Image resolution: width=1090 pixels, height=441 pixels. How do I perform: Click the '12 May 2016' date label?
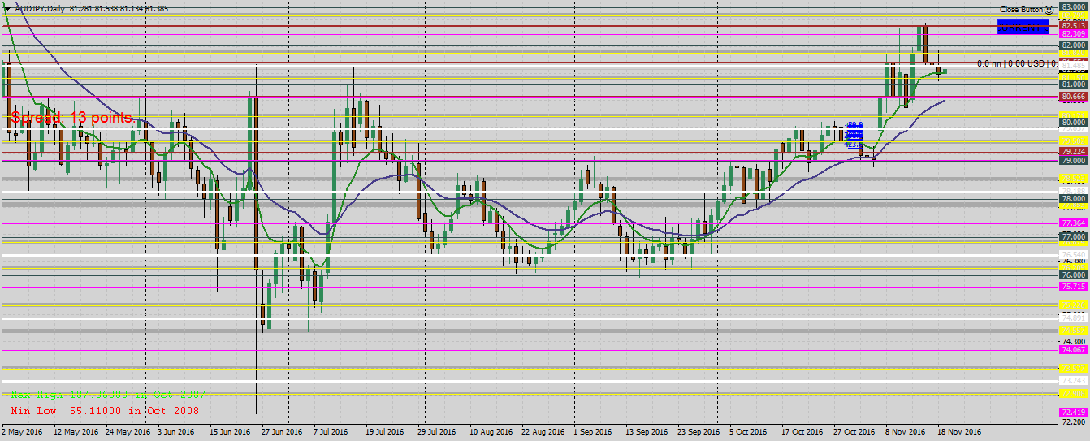(75, 432)
